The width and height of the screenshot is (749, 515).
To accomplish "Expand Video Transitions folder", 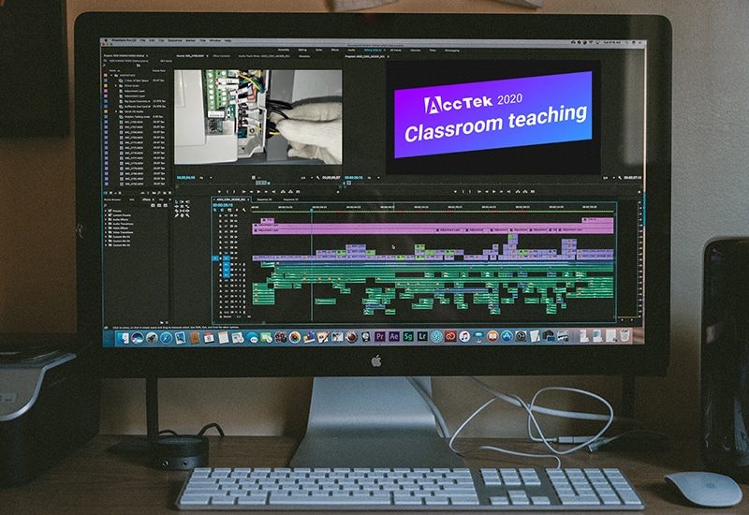I will pyautogui.click(x=106, y=232).
